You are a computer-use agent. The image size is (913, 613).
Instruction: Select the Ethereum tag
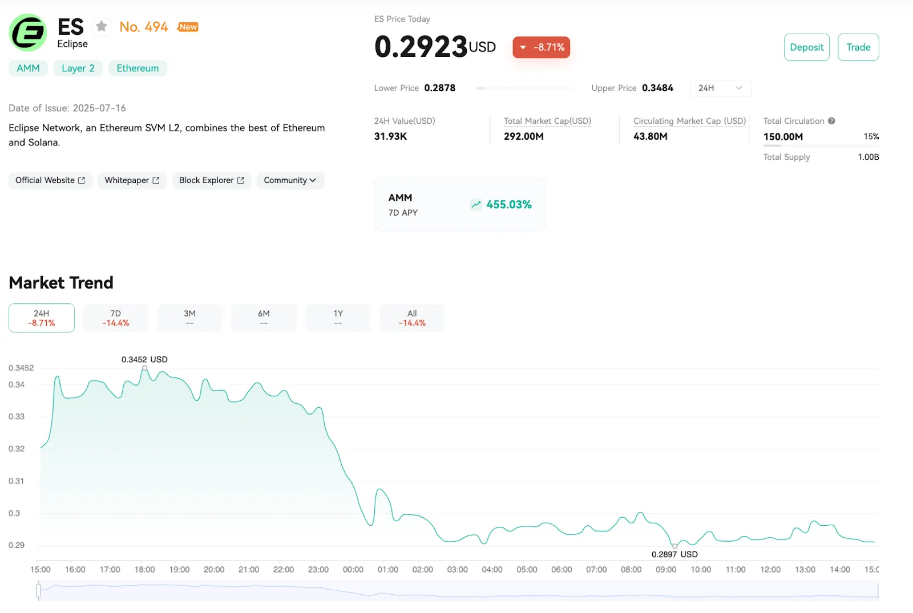(x=138, y=68)
